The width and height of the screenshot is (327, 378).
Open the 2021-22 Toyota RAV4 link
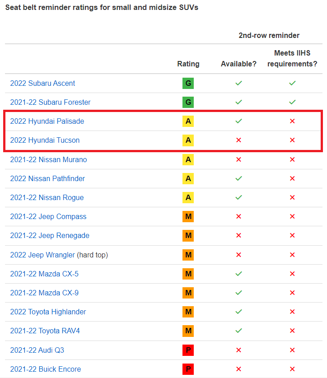pos(45,331)
